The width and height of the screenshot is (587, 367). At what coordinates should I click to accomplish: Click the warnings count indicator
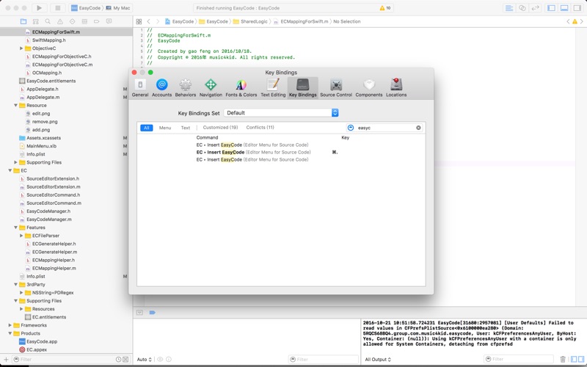(384, 8)
